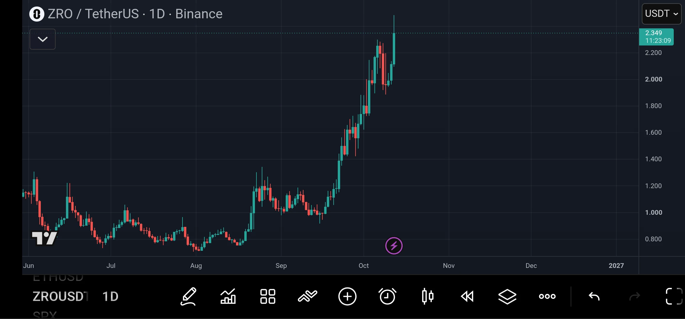The image size is (685, 319).
Task: Tap the add symbol plus icon
Action: 347,296
